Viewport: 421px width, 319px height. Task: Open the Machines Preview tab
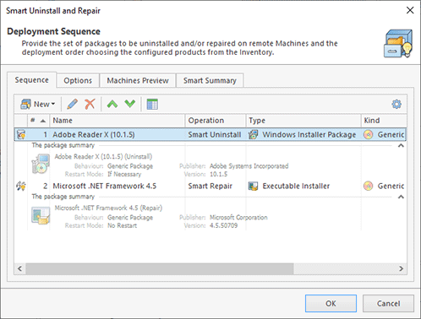coord(138,80)
